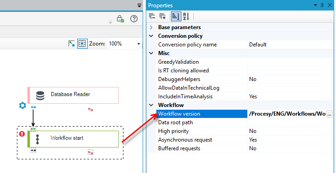
Task: Open the Zoom 100% dropdown
Action: click(x=139, y=44)
